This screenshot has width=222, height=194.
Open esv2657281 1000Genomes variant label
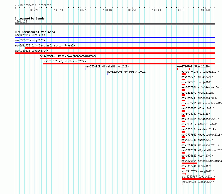tap(202, 87)
